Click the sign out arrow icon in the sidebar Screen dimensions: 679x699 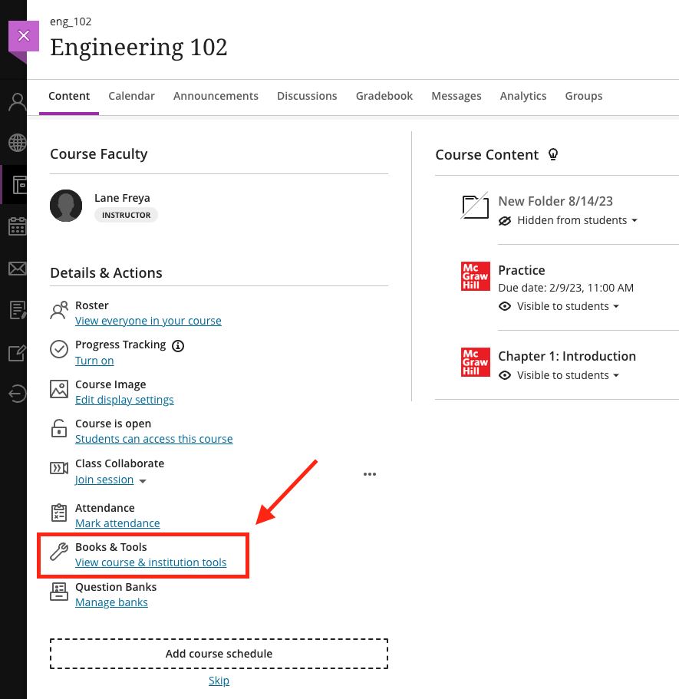click(17, 394)
